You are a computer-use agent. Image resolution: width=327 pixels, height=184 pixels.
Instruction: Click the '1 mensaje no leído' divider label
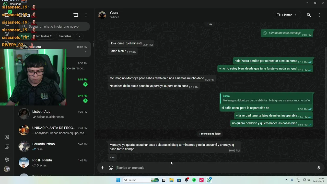click(210, 134)
